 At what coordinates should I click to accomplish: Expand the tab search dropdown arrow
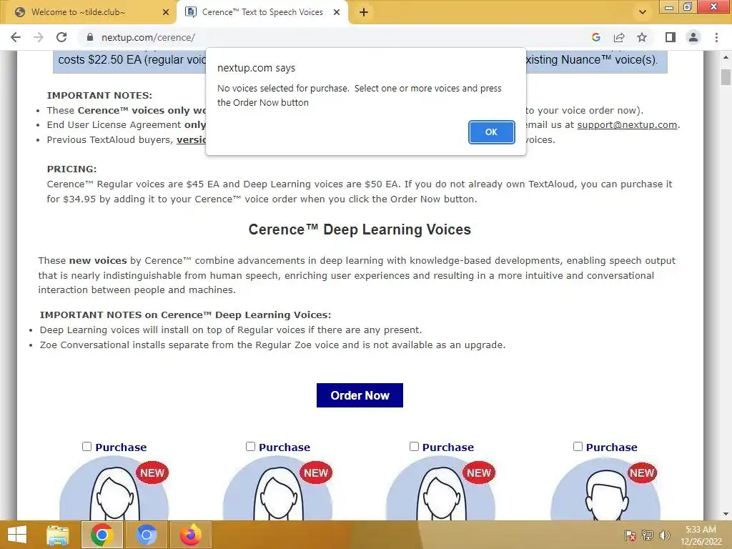[x=643, y=13]
